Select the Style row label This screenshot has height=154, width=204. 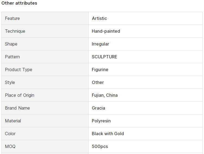10,82
